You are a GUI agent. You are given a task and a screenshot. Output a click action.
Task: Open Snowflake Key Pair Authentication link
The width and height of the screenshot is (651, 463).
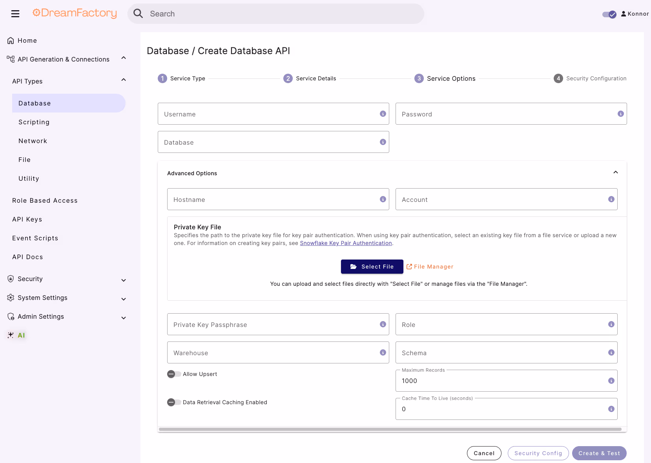click(x=346, y=243)
